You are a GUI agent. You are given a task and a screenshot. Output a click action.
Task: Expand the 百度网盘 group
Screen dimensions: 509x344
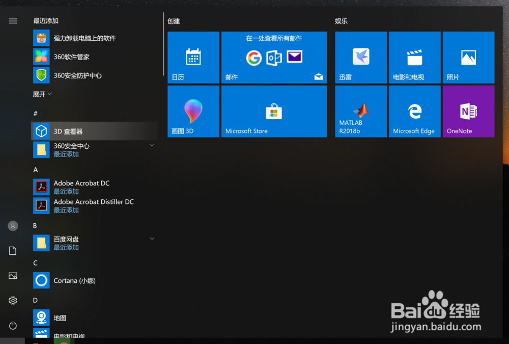(x=152, y=238)
